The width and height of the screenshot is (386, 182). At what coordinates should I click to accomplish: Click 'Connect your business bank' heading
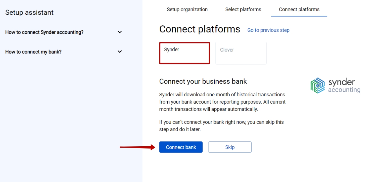coord(203,81)
